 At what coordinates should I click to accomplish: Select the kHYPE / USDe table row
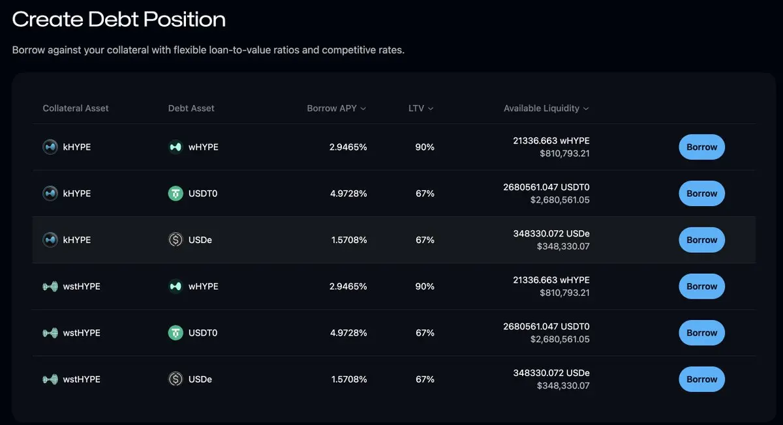pos(274,240)
